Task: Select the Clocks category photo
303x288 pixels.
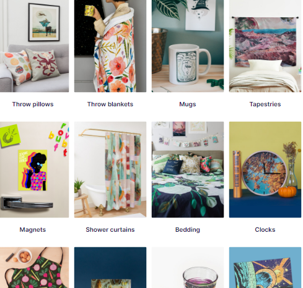Action: [x=265, y=169]
